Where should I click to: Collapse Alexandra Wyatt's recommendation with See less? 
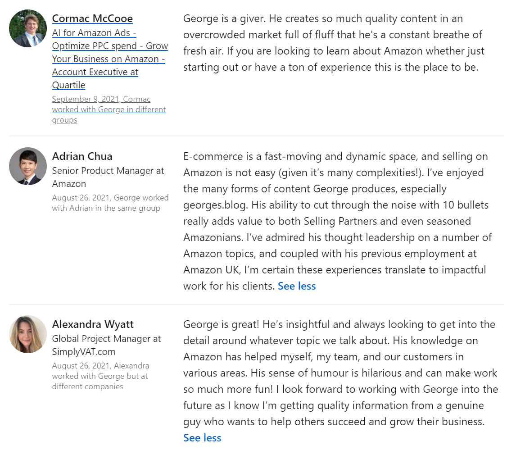pos(202,438)
